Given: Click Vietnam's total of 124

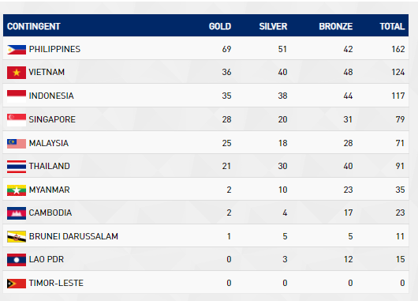Looking at the screenshot, I should coord(398,73).
